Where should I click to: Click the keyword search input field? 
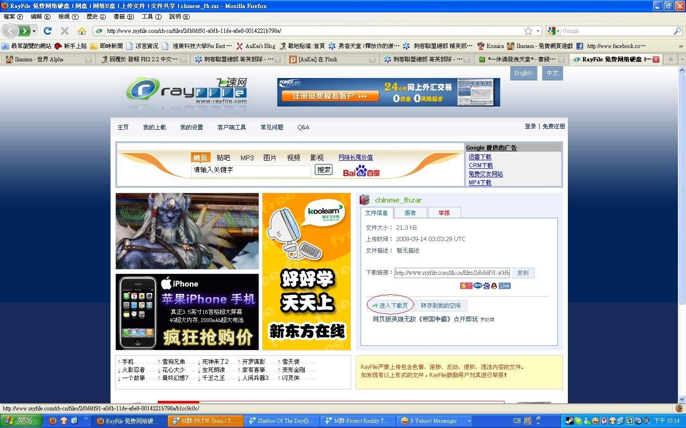(x=251, y=171)
